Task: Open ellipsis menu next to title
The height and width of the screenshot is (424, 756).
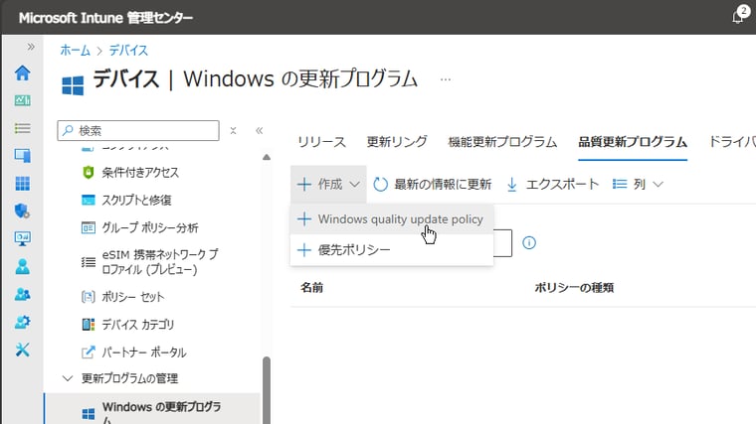Action: point(446,79)
